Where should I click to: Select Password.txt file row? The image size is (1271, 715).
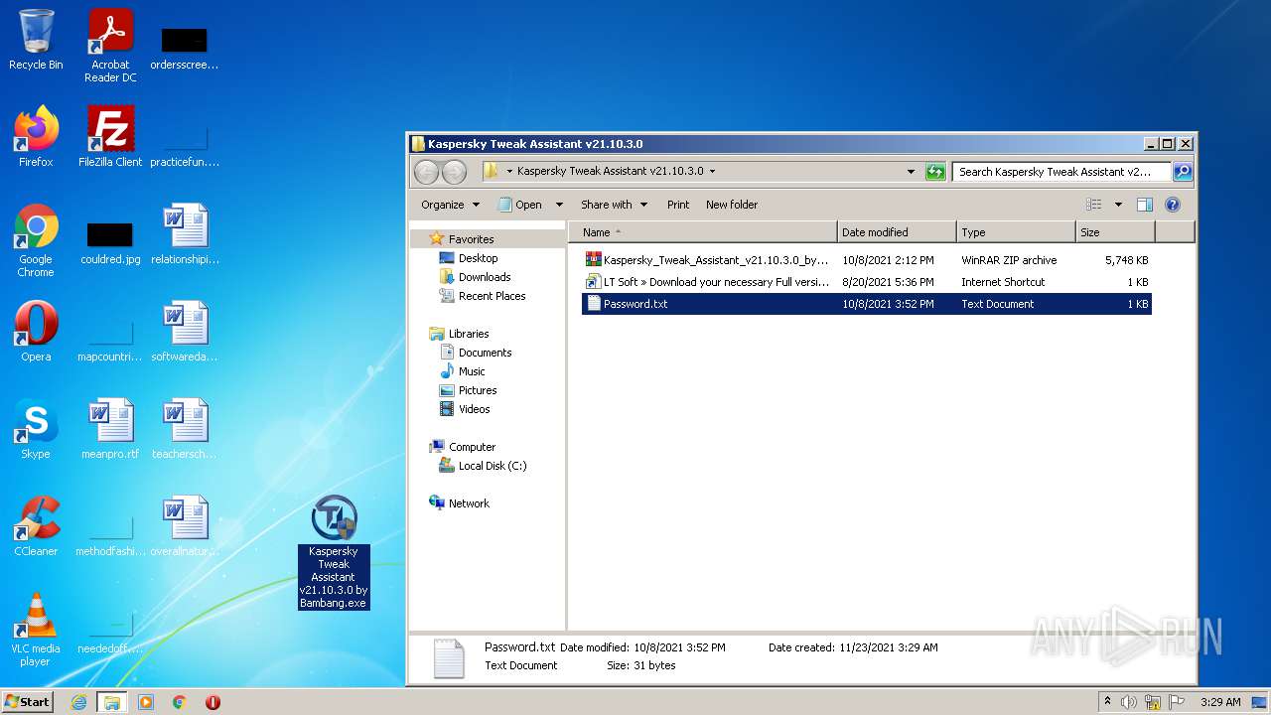tap(867, 304)
